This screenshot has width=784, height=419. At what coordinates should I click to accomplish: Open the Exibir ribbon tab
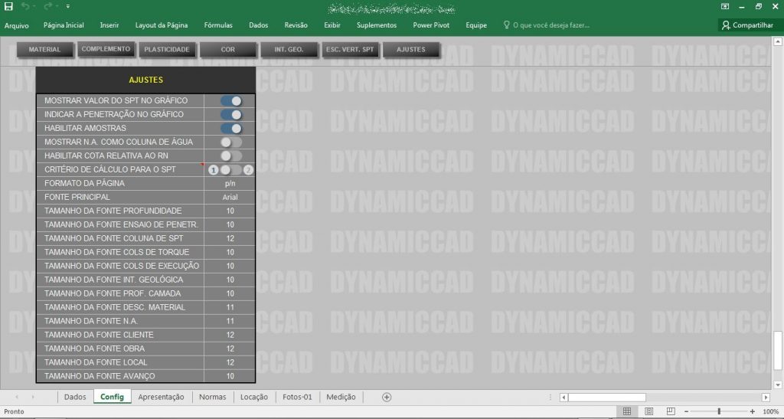pyautogui.click(x=332, y=25)
